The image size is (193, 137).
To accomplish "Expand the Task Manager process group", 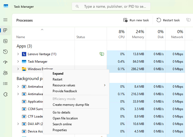I will [18, 62].
